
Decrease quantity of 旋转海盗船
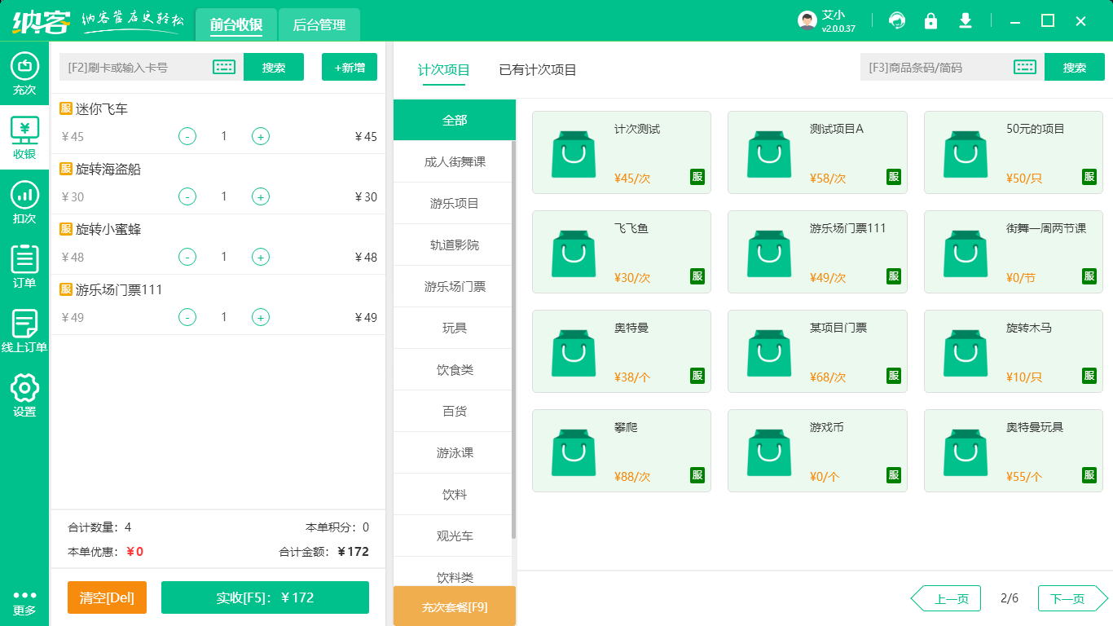coord(187,196)
